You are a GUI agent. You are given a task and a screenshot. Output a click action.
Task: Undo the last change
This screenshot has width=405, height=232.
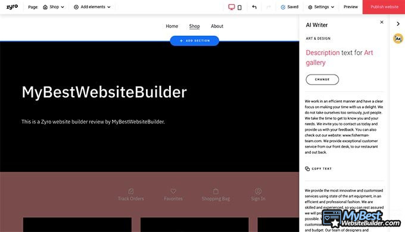click(x=254, y=7)
